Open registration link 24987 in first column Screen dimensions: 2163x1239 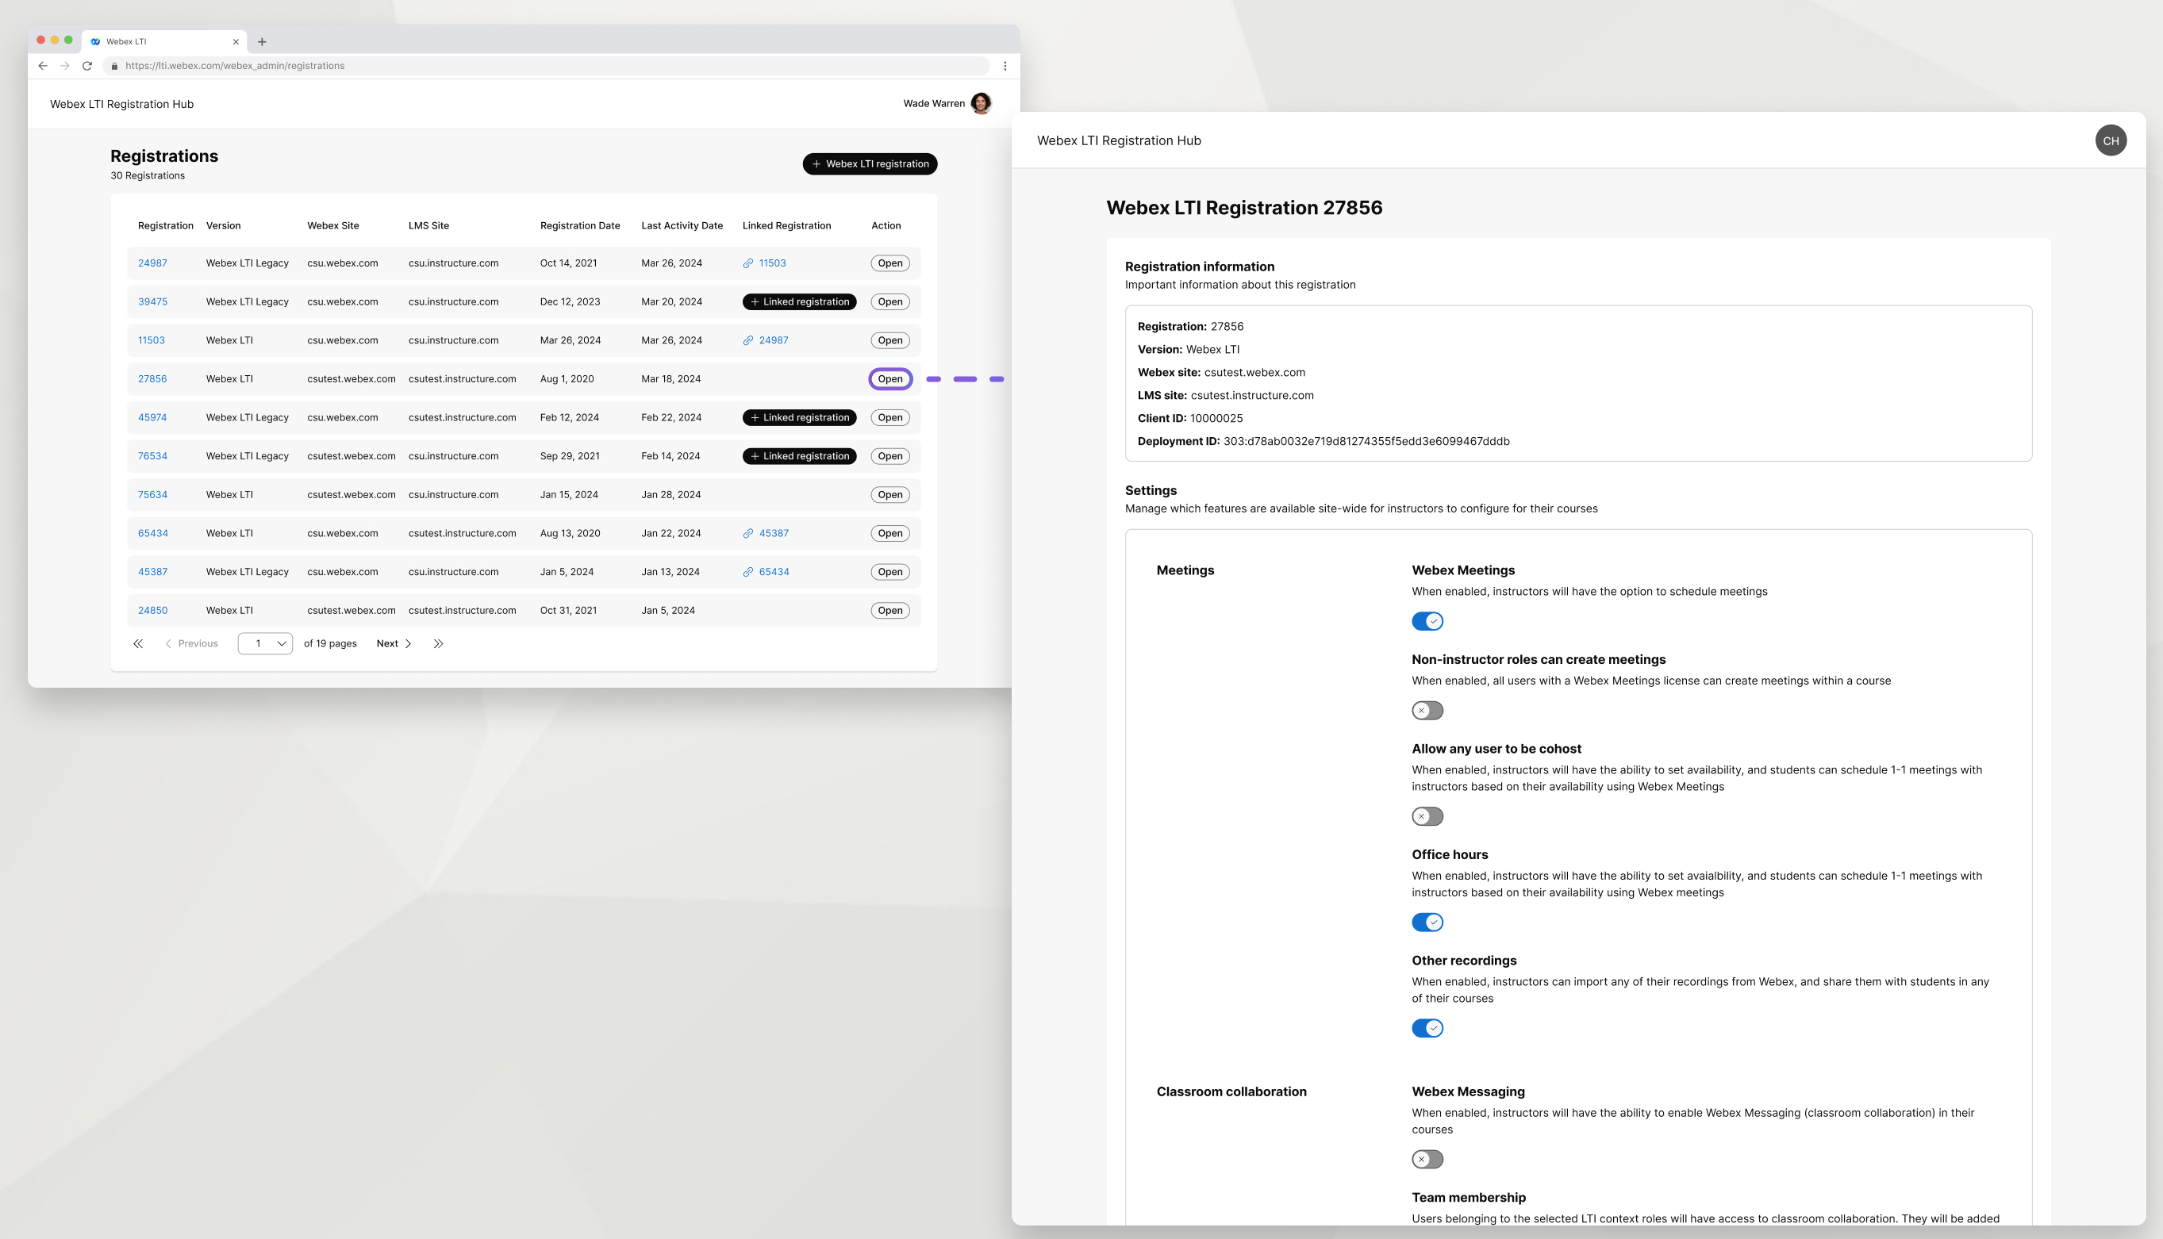[x=152, y=263]
